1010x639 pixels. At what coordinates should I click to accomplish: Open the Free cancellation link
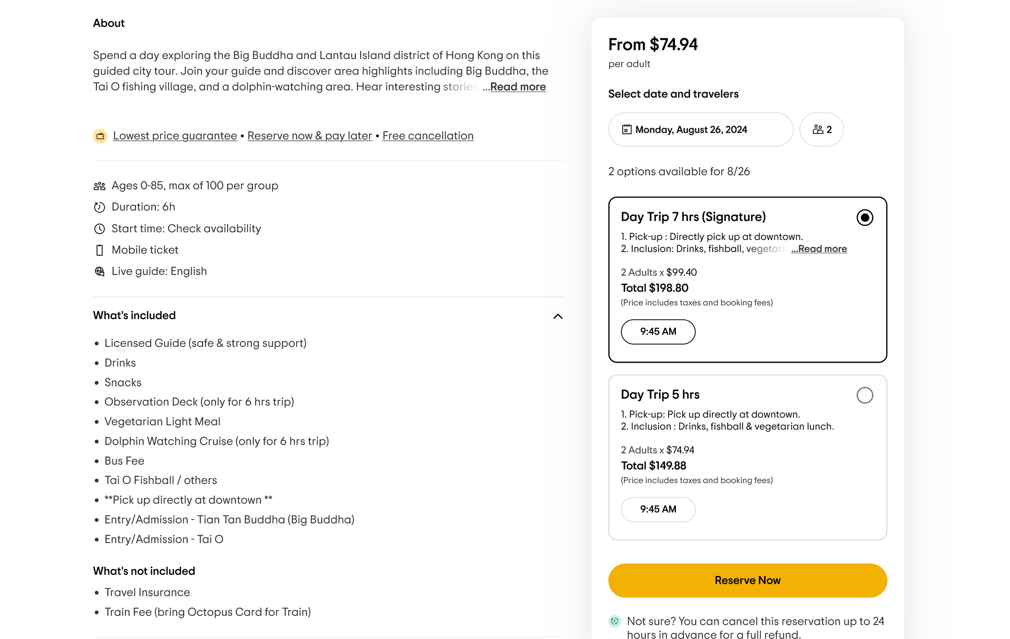tap(428, 136)
